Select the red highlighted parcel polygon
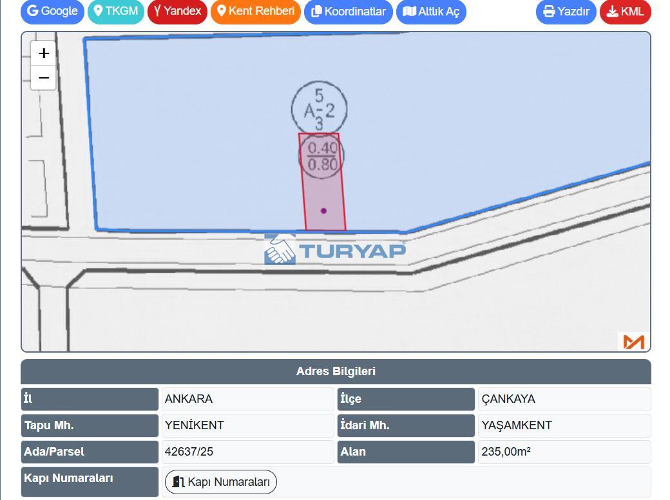Screen dimensions: 670x500 (325, 193)
